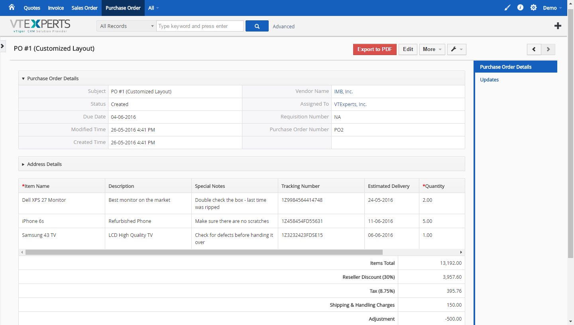The height and width of the screenshot is (325, 574).
Task: Select Purchase Order Details in right sidebar
Action: click(x=515, y=67)
